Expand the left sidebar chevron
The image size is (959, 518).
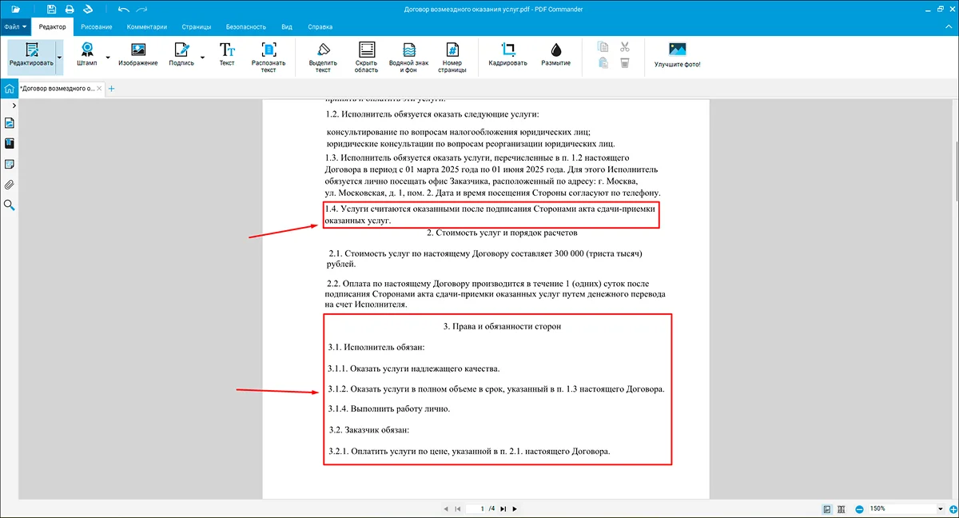click(14, 106)
